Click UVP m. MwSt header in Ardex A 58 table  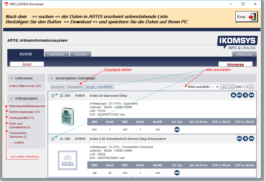(244, 165)
